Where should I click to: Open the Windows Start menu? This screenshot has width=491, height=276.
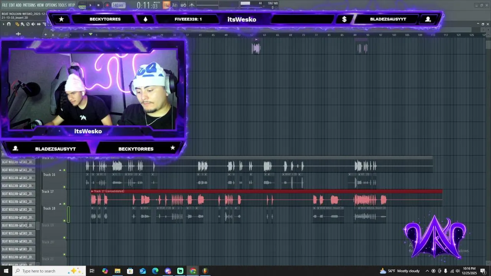click(6, 271)
